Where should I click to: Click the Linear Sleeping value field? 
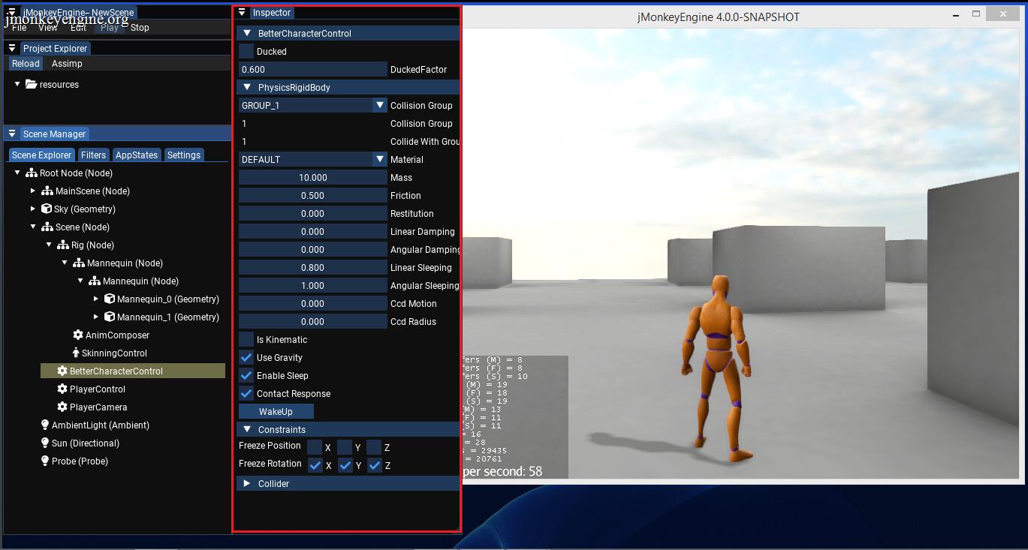(x=312, y=267)
